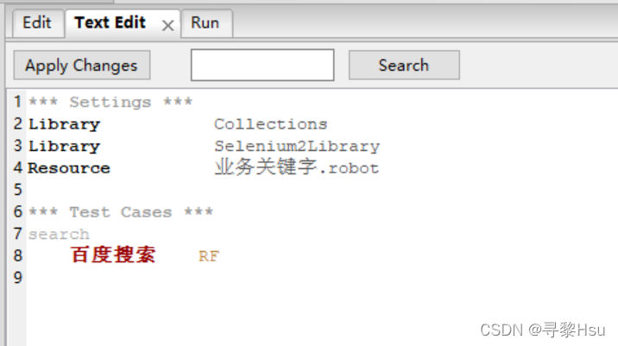The height and width of the screenshot is (346, 618).
Task: Click the Collections library name
Action: pyautogui.click(x=271, y=124)
